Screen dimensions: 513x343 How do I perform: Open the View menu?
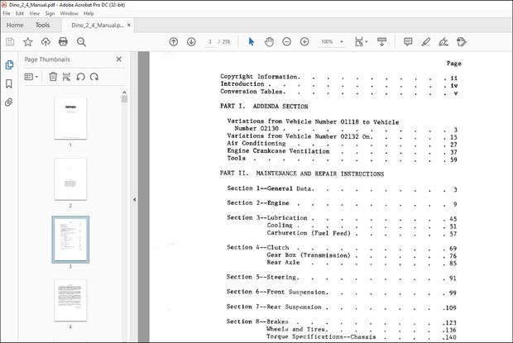(x=35, y=13)
